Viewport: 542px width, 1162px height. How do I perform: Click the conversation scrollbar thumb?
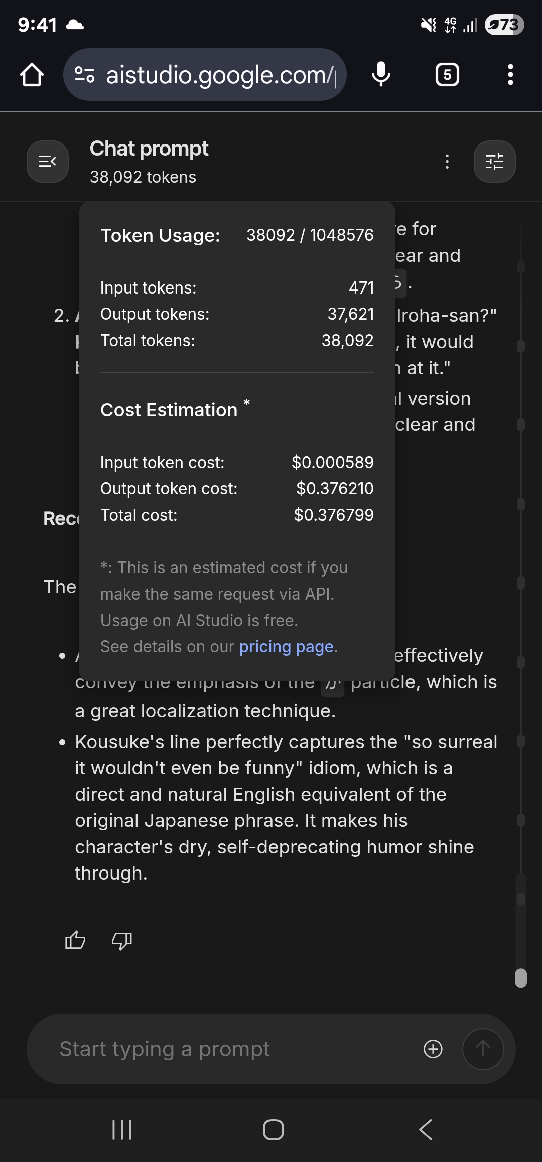[x=521, y=978]
